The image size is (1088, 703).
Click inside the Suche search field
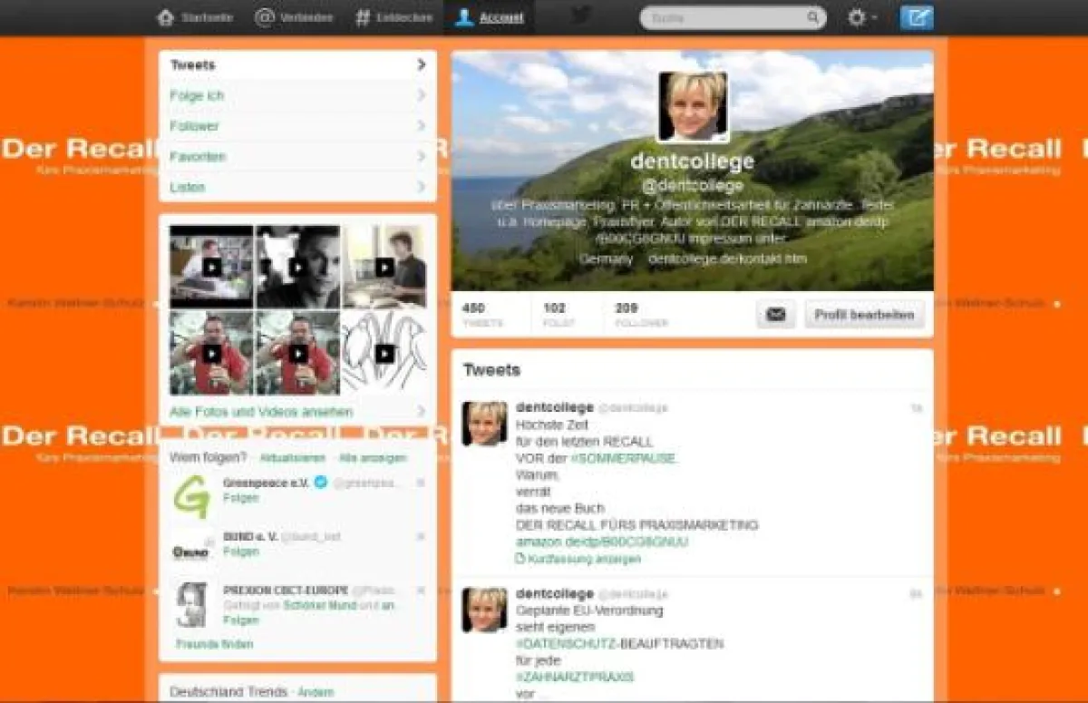click(725, 16)
